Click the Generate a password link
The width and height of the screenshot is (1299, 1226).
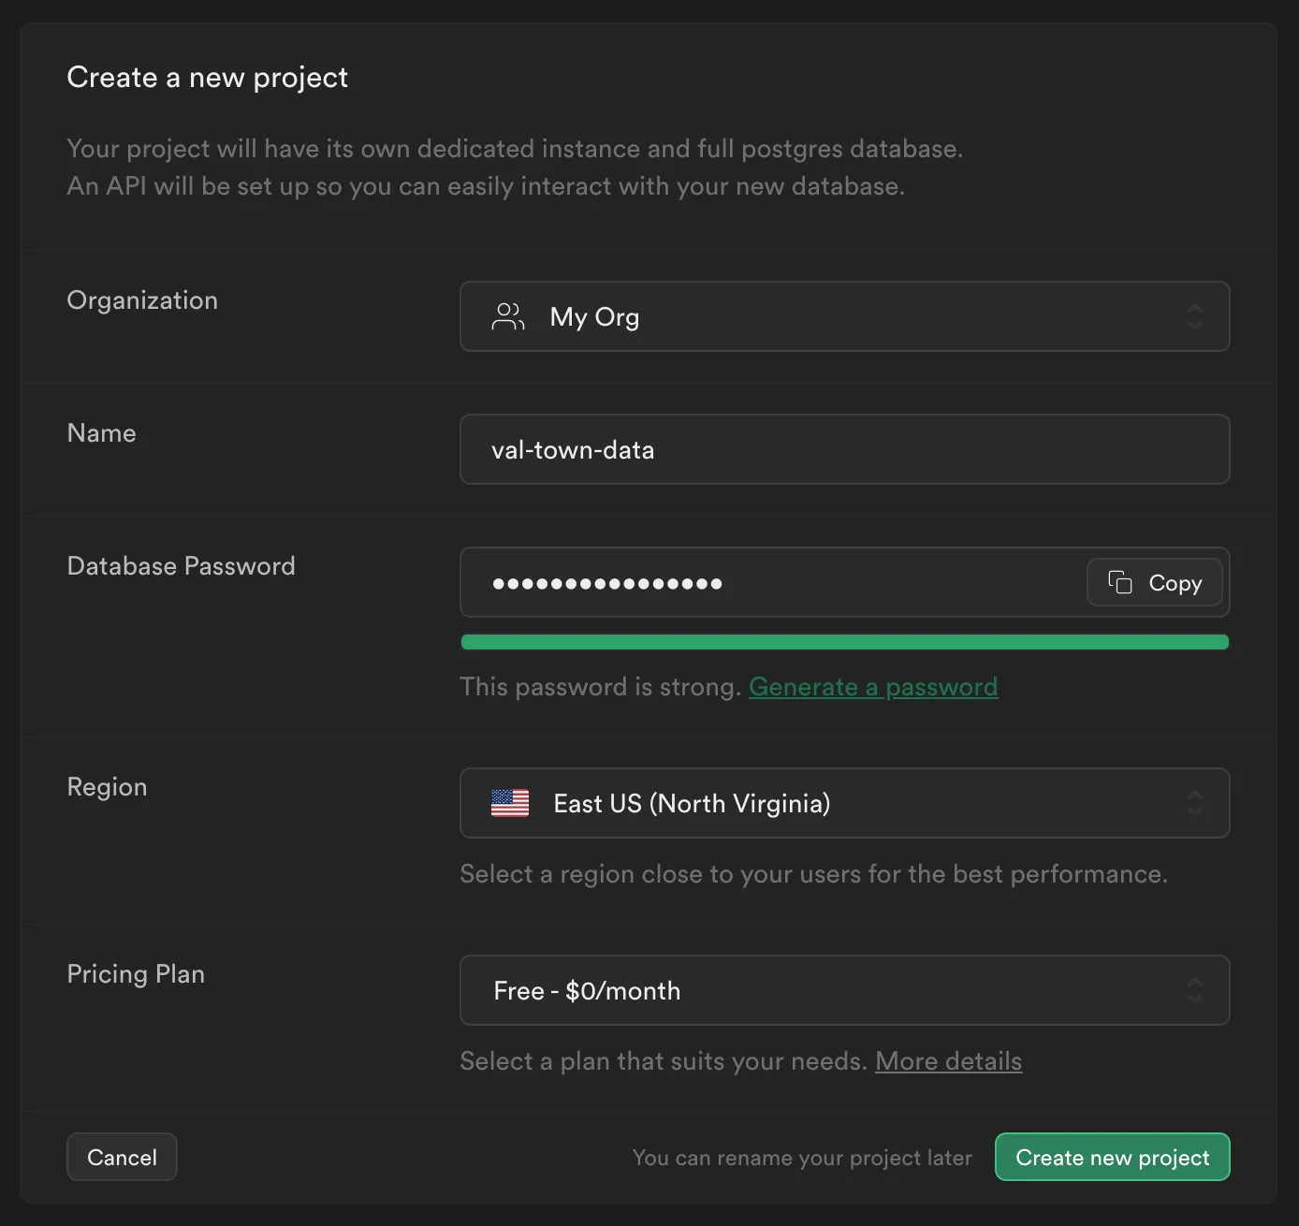pos(872,686)
